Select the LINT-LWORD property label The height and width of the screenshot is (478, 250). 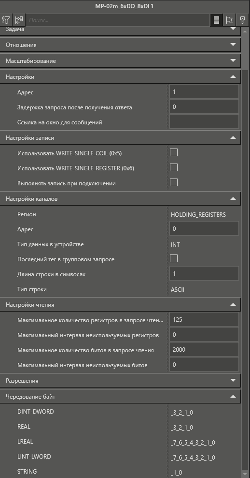[34, 456]
